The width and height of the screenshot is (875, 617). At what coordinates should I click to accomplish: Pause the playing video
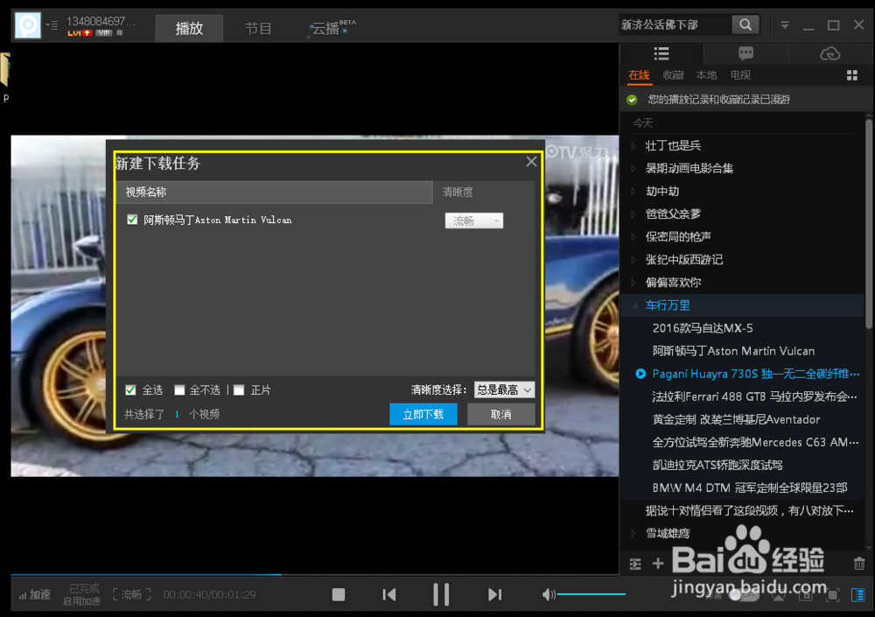click(x=441, y=594)
